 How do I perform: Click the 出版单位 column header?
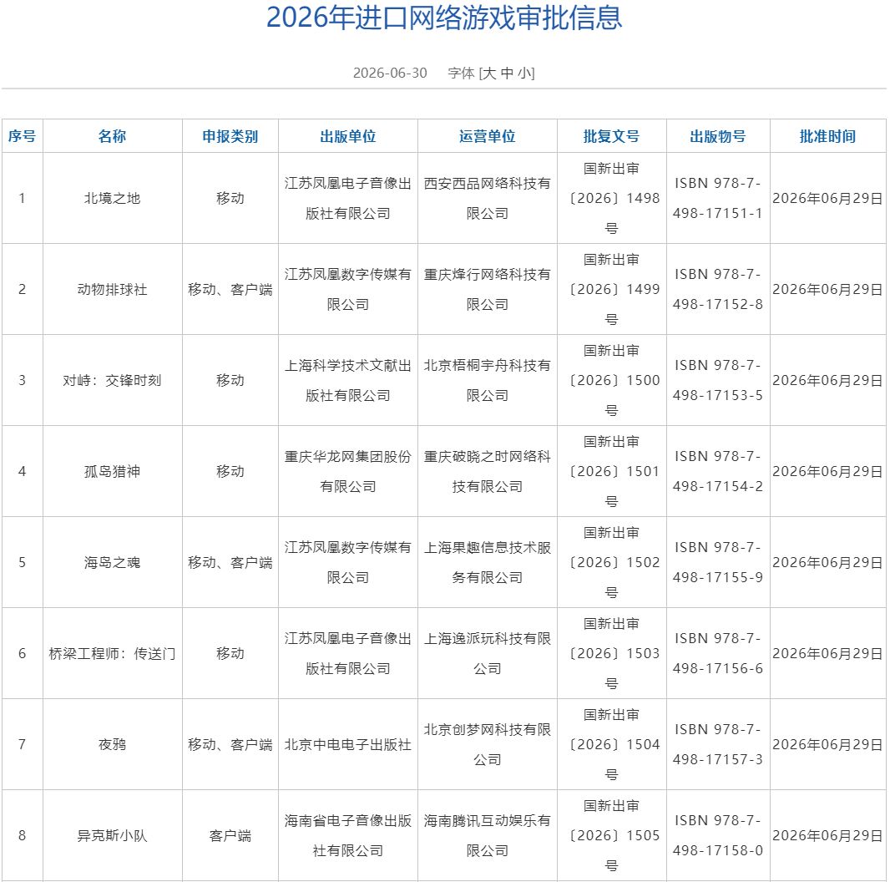348,136
